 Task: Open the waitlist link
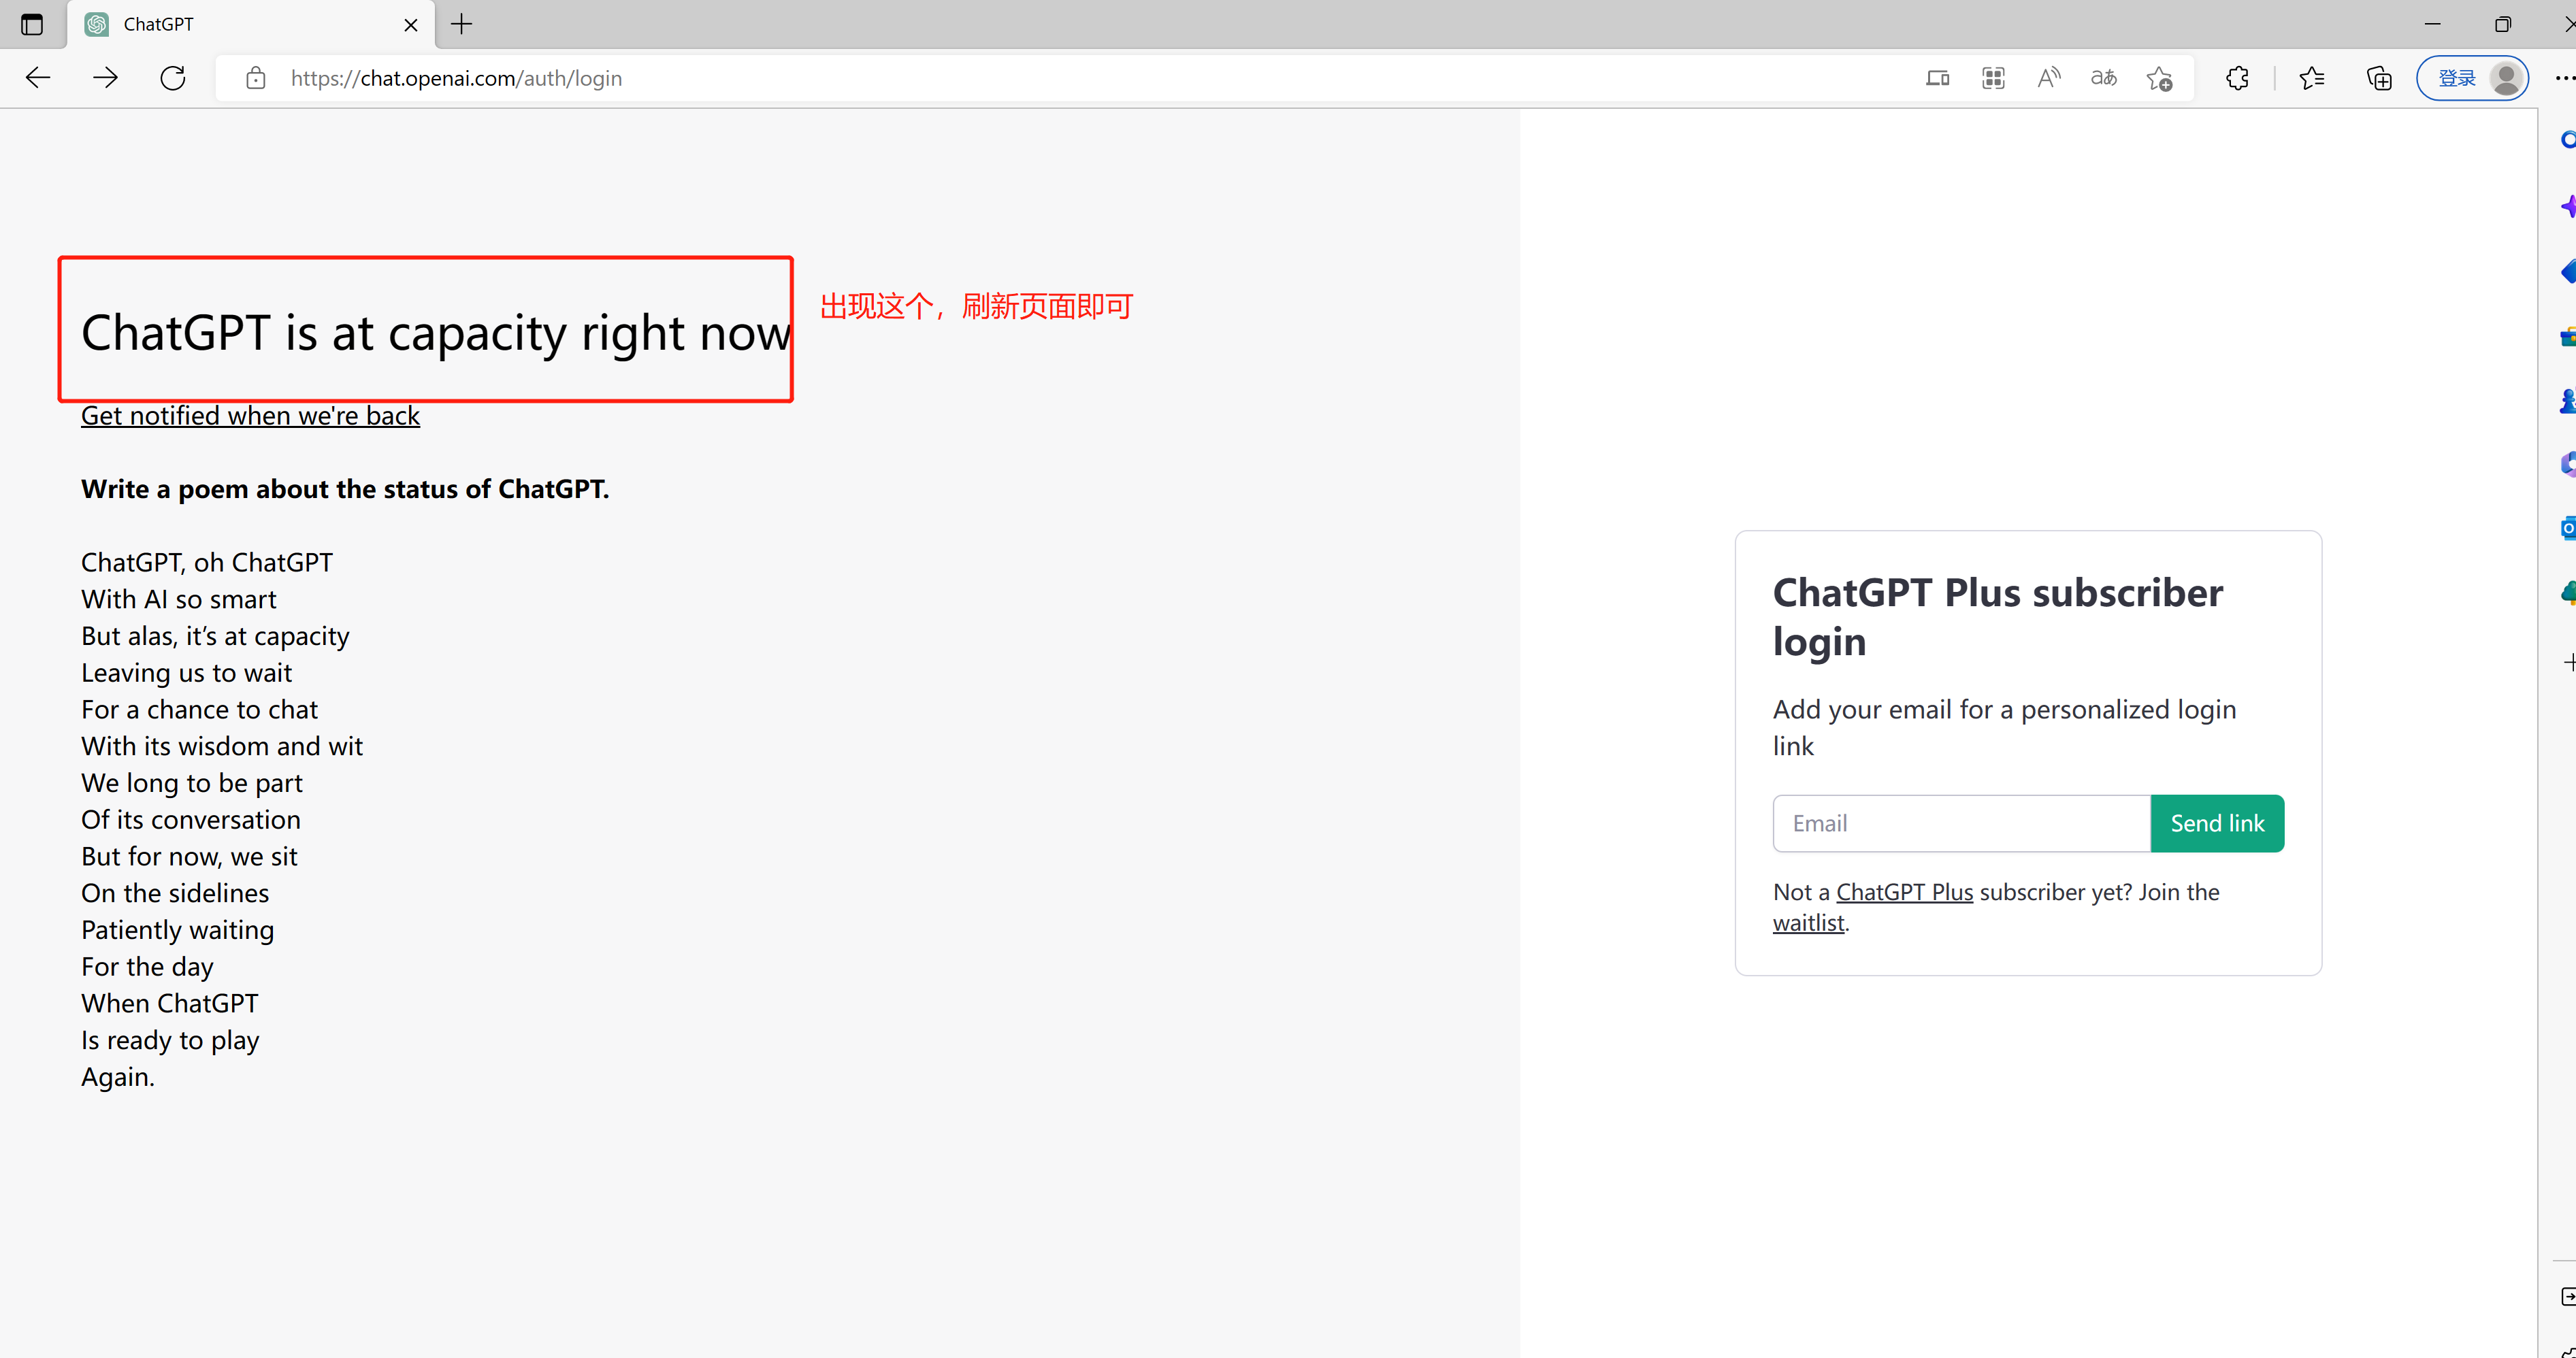click(x=1808, y=923)
